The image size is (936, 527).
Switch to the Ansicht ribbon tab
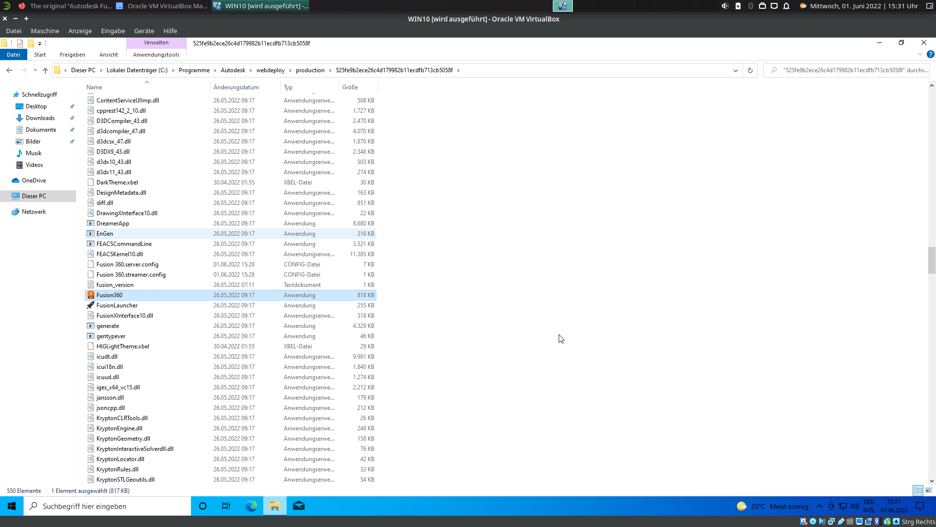[108, 54]
